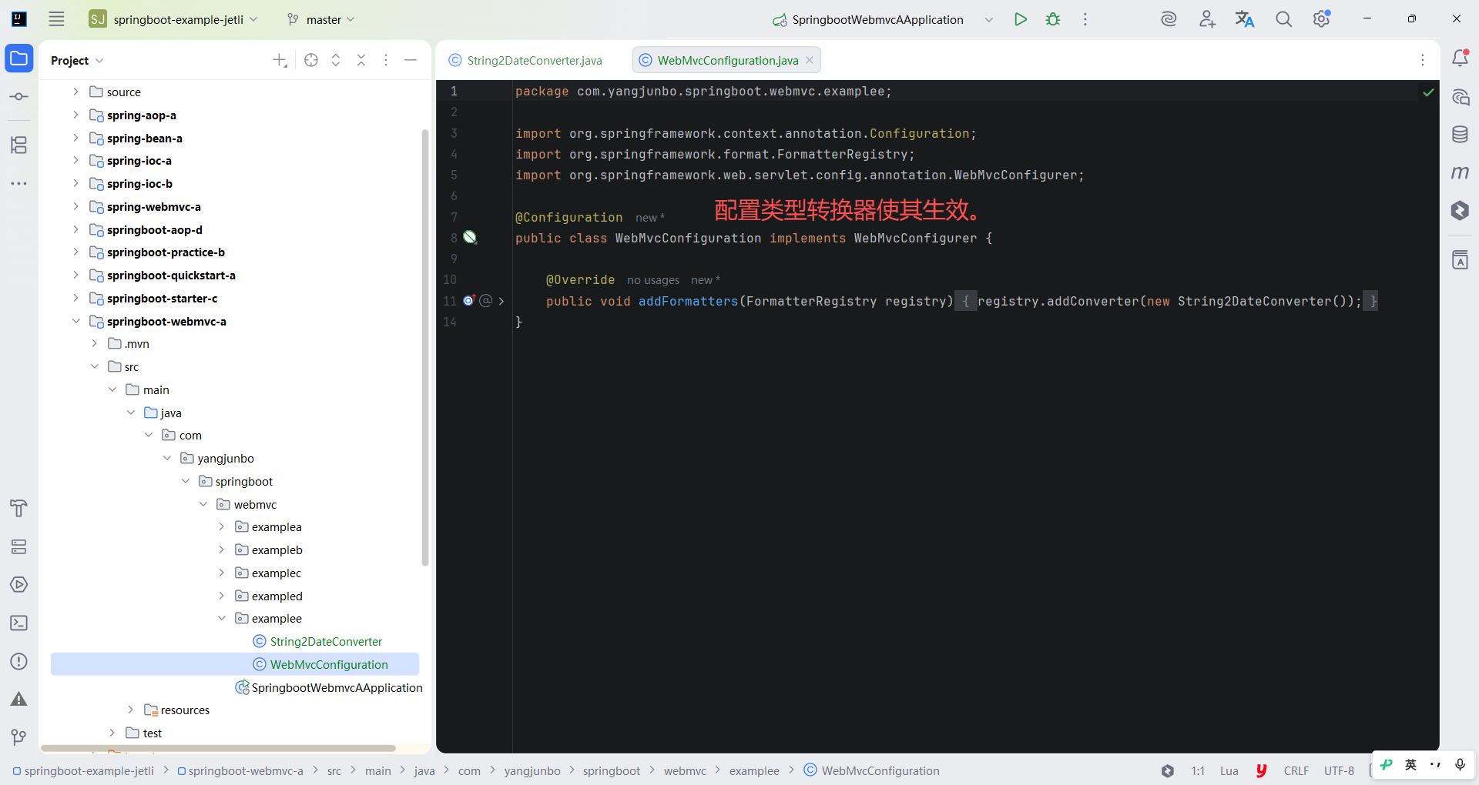This screenshot has height=785, width=1479.
Task: Open the Commit tool window icon
Action: pyautogui.click(x=19, y=97)
